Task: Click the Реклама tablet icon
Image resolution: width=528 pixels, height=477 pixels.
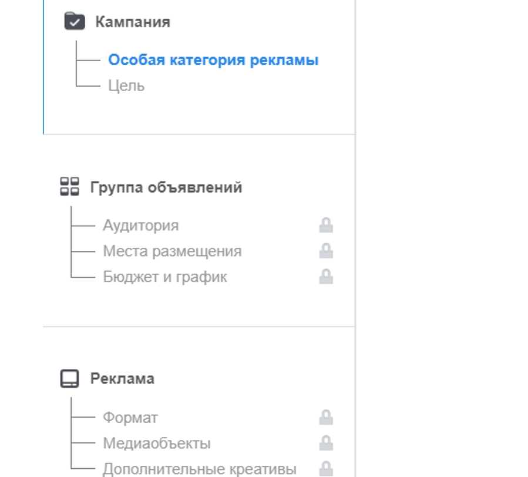Action: (69, 378)
